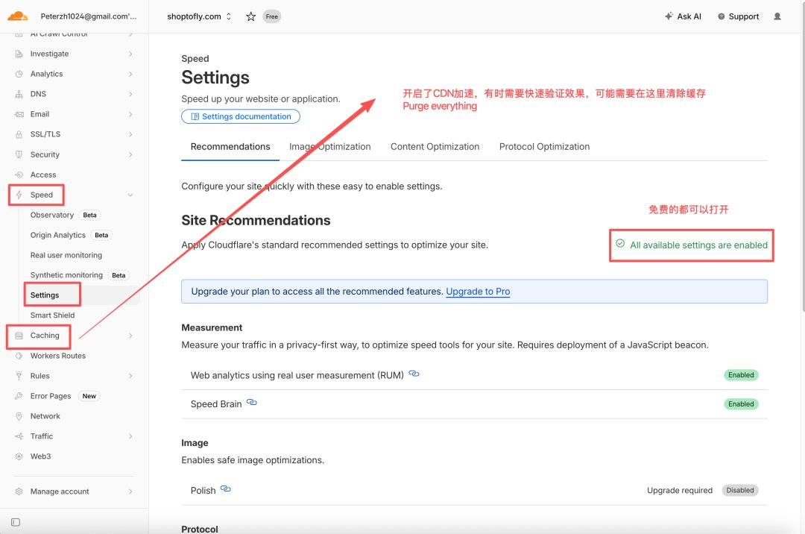
Task: Expand the Caching menu chevron
Action: [130, 336]
